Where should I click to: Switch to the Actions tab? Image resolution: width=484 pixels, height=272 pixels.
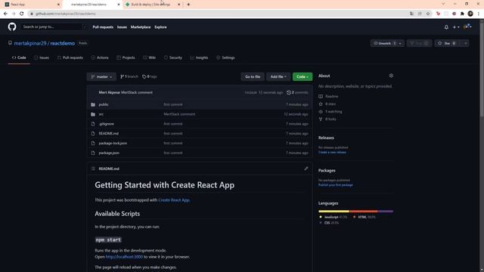pos(100,57)
